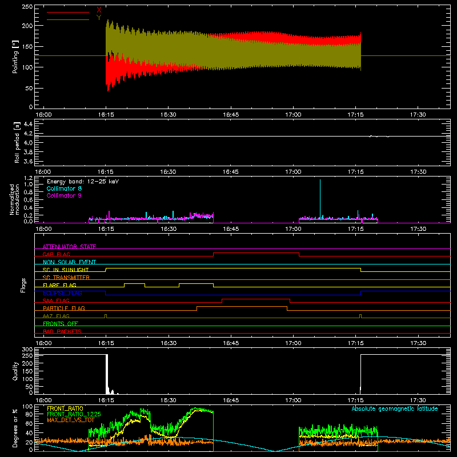Click the raised SAA_FLAG segment
Image resolution: width=457 pixels, height=457 pixels.
point(256,299)
